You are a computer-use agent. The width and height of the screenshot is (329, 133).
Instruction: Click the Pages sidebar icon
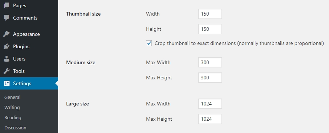click(7, 5)
